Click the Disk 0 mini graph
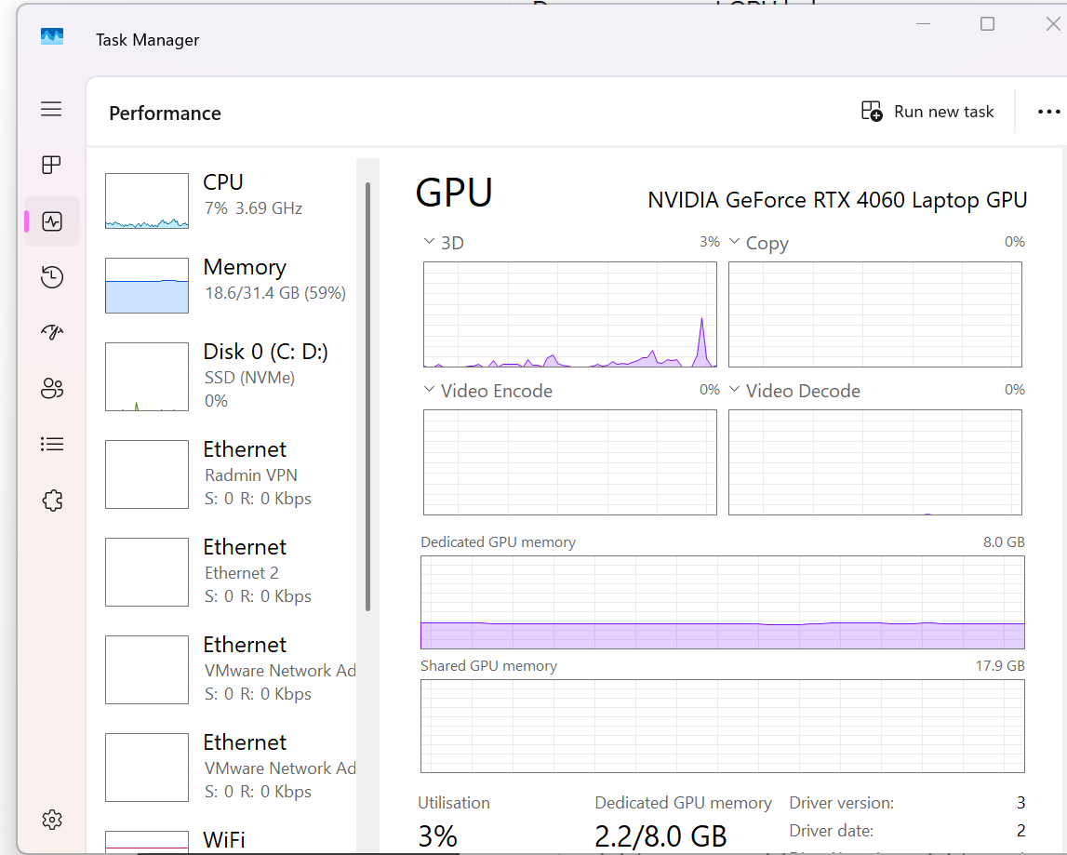Screen dimensions: 1067x855 147,377
